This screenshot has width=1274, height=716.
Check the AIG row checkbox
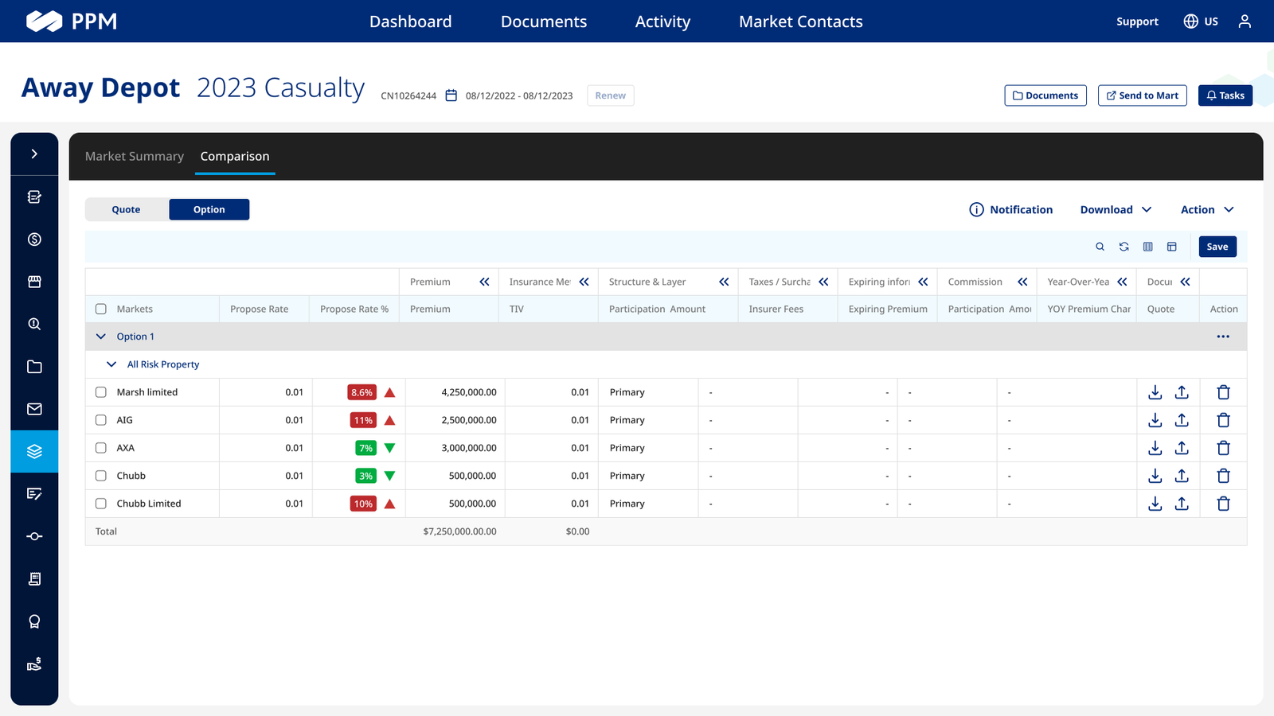[x=101, y=420]
